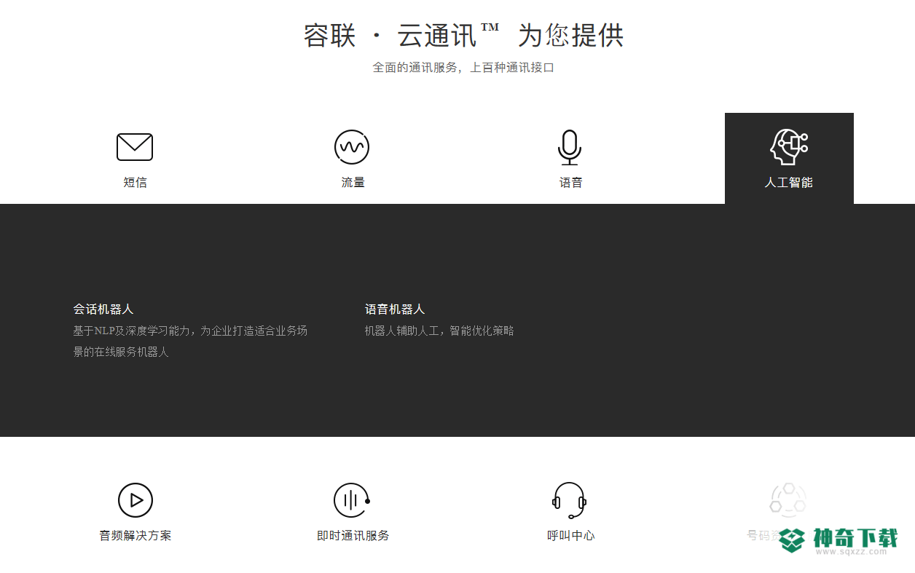
Task: Click the faded hexagon icon above 号码
Action: coord(788,500)
